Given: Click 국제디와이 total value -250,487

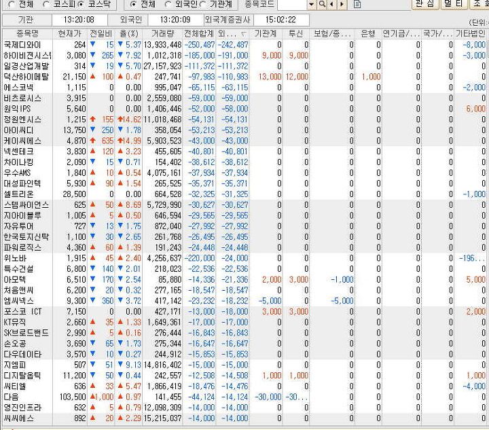Looking at the screenshot, I should 200,45.
